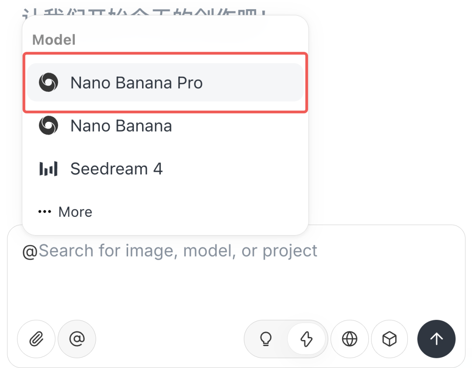Click the ellipsis icon next to More
This screenshot has width=472, height=368.
click(x=45, y=212)
